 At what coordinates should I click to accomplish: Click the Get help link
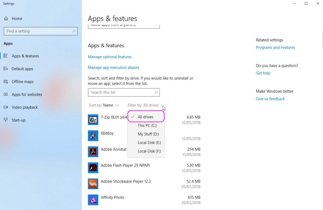[263, 73]
